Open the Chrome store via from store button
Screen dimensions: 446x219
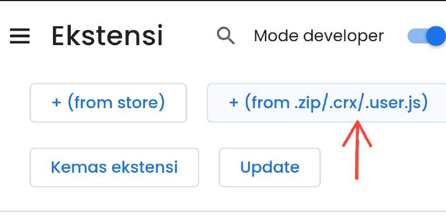(108, 103)
